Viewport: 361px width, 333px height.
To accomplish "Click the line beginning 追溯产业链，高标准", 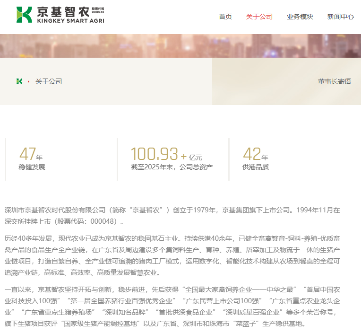I will pos(82,272).
